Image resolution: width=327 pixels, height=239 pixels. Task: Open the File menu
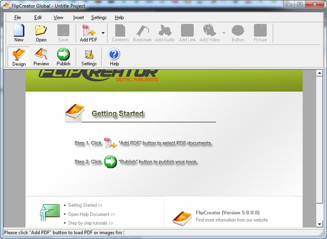pyautogui.click(x=18, y=17)
